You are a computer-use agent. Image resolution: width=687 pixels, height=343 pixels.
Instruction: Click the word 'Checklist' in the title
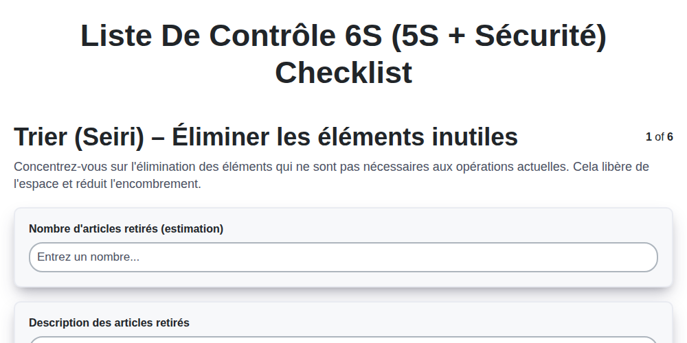click(x=343, y=73)
